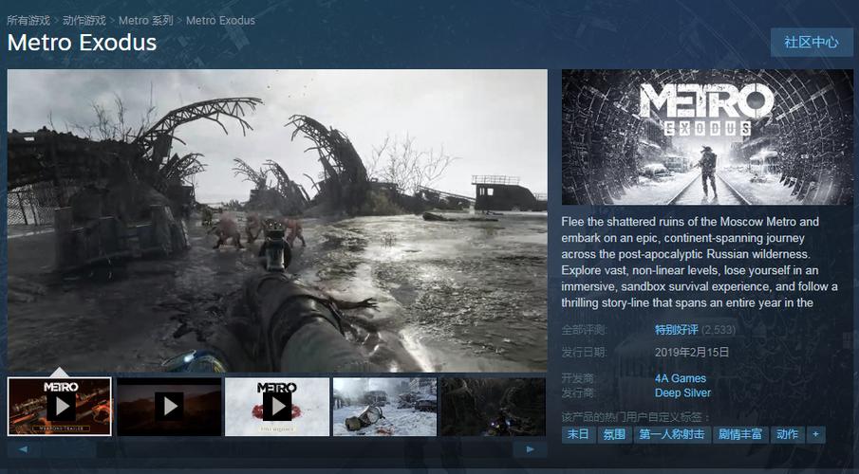This screenshot has height=474, width=859.
Task: Play the Metro weapons trailer thumbnail
Action: pyautogui.click(x=60, y=407)
